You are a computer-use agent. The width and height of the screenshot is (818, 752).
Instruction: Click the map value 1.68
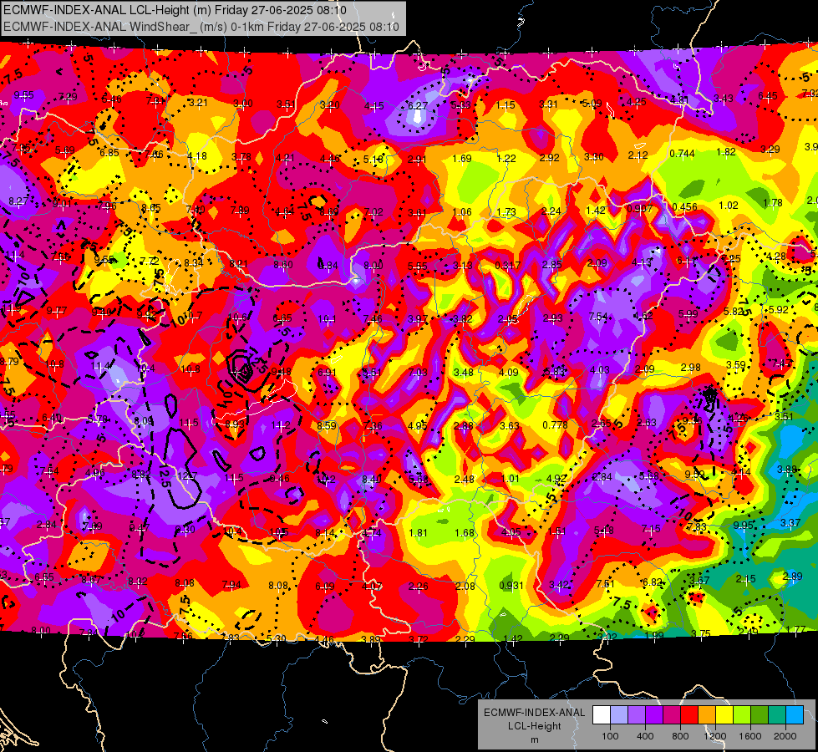point(465,533)
